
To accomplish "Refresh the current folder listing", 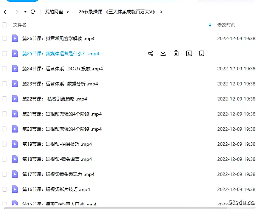I will tap(33, 12).
